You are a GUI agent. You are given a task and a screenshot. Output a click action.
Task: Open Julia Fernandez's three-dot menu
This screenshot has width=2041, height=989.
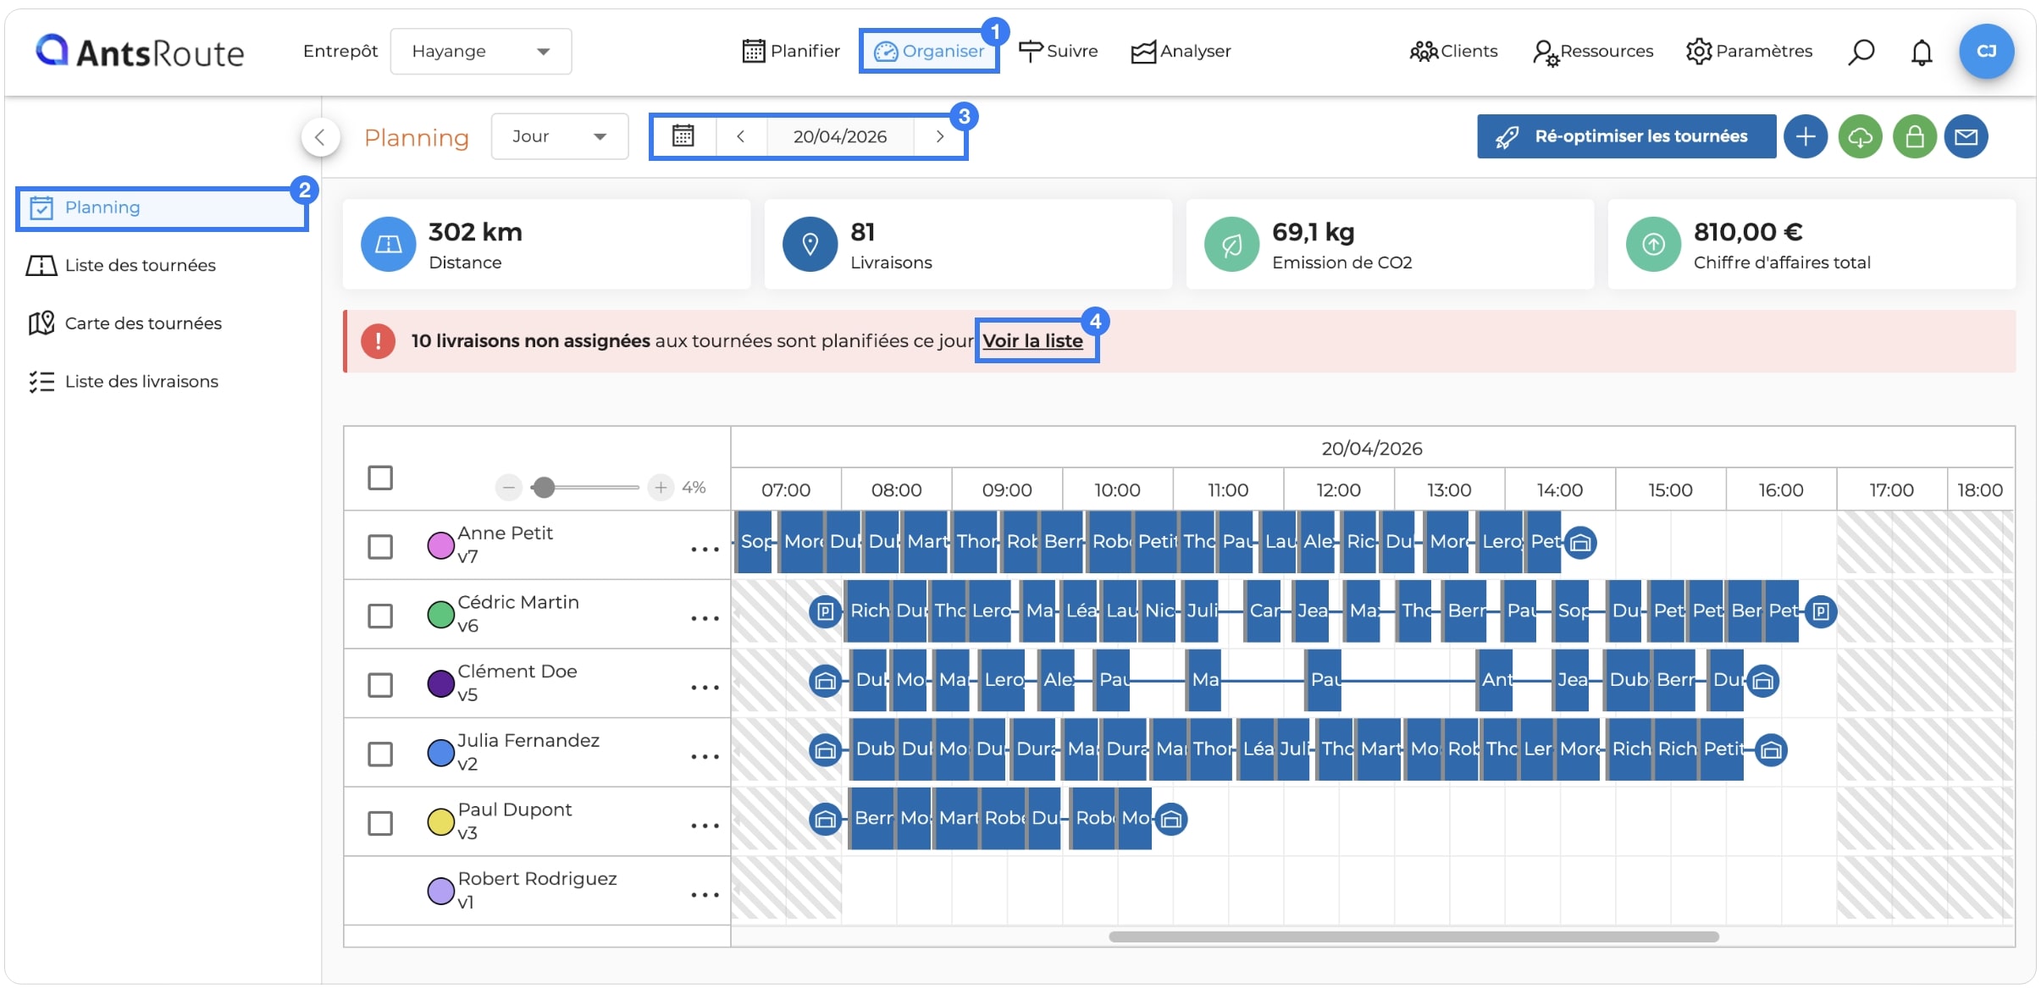705,757
